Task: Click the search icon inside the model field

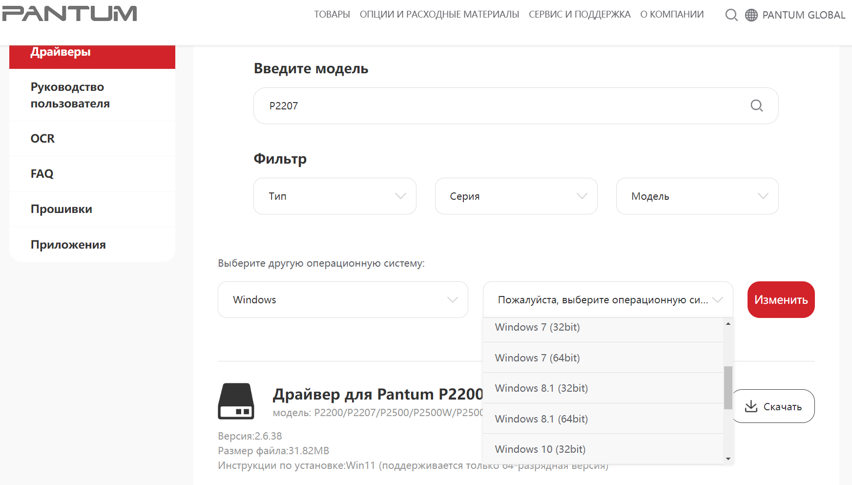Action: pyautogui.click(x=757, y=105)
